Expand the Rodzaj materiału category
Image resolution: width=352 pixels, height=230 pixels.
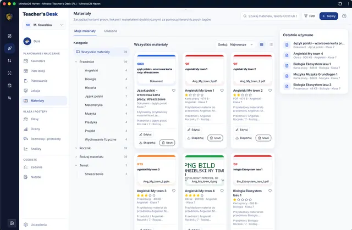(x=76, y=157)
